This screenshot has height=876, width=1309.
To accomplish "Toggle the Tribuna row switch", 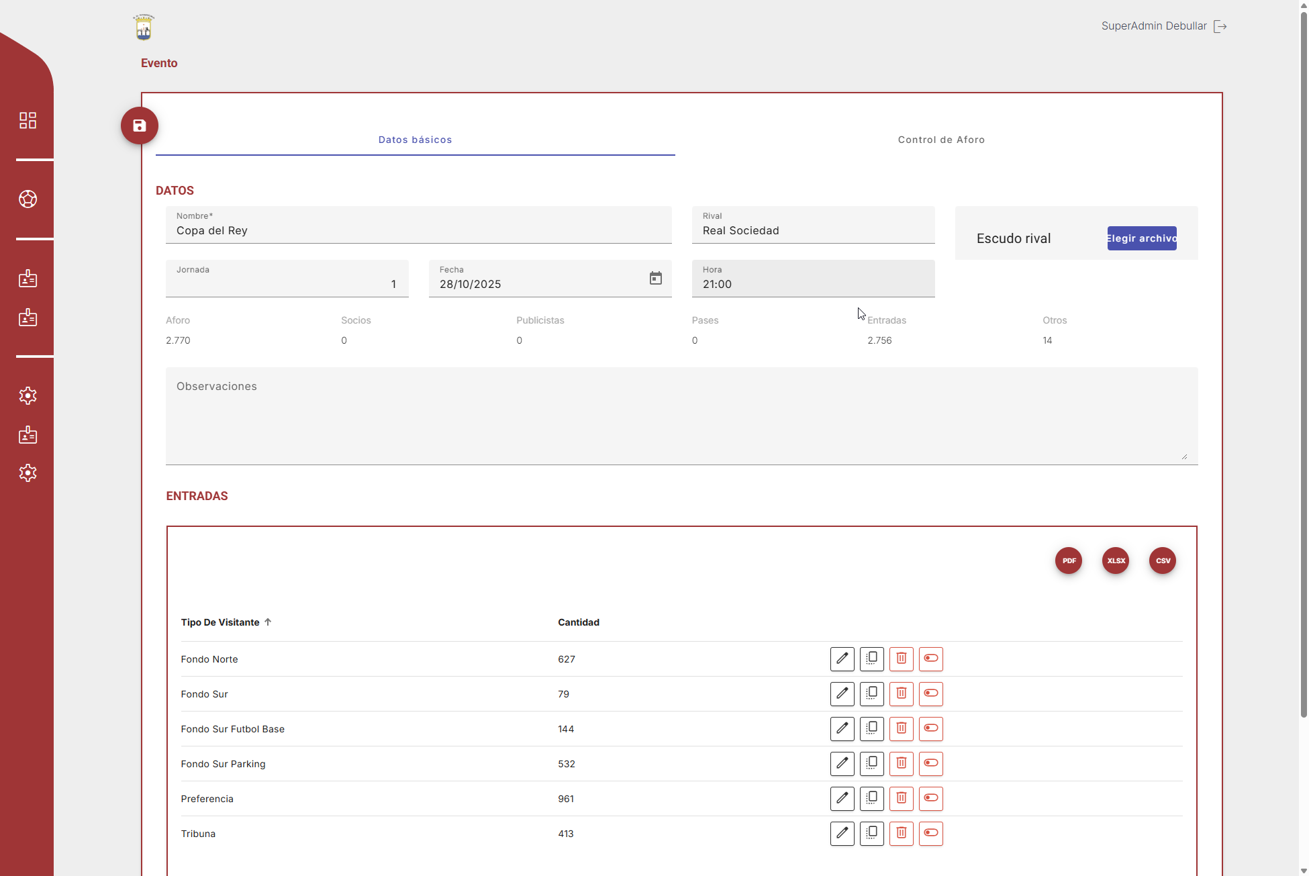I will tap(930, 834).
